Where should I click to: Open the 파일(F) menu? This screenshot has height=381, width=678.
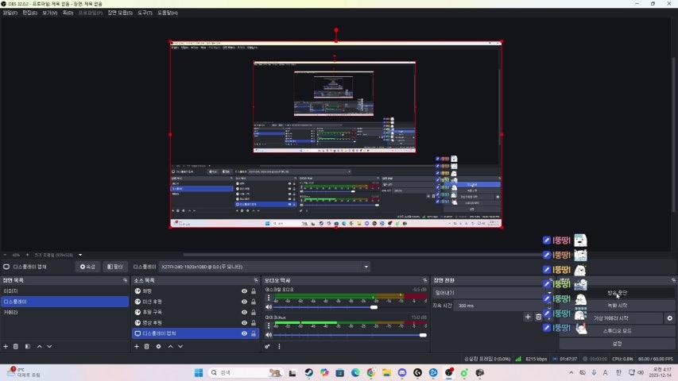(x=10, y=13)
